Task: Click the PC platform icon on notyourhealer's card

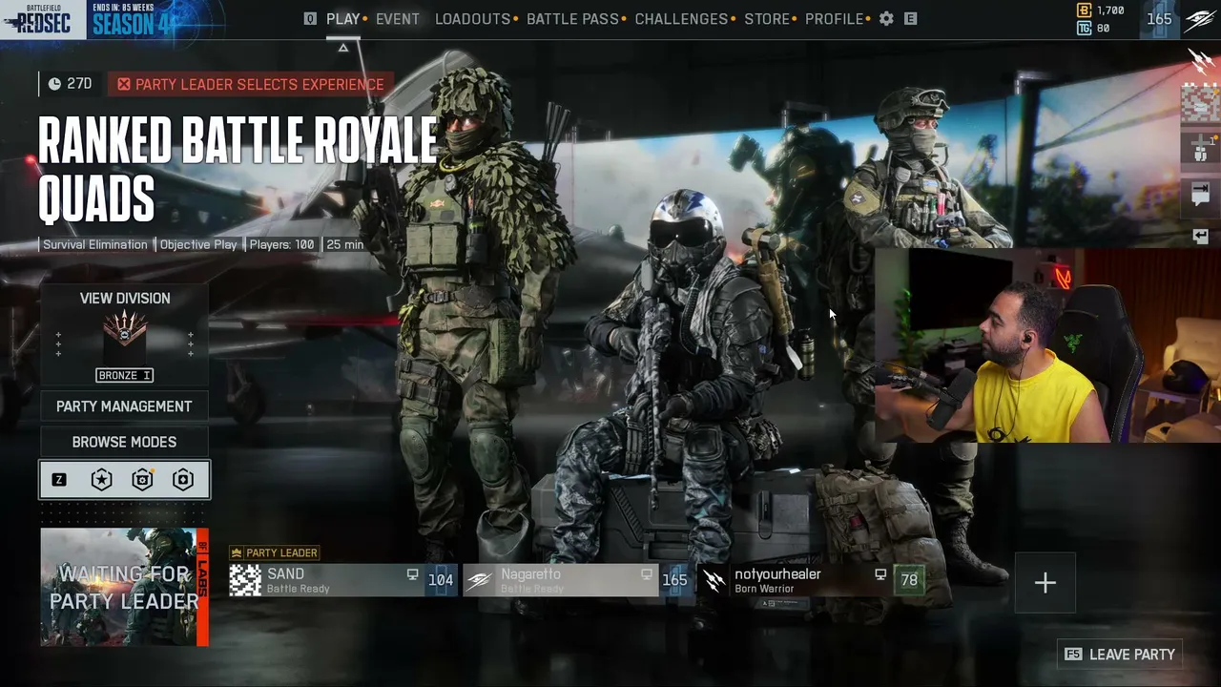Action: (880, 575)
